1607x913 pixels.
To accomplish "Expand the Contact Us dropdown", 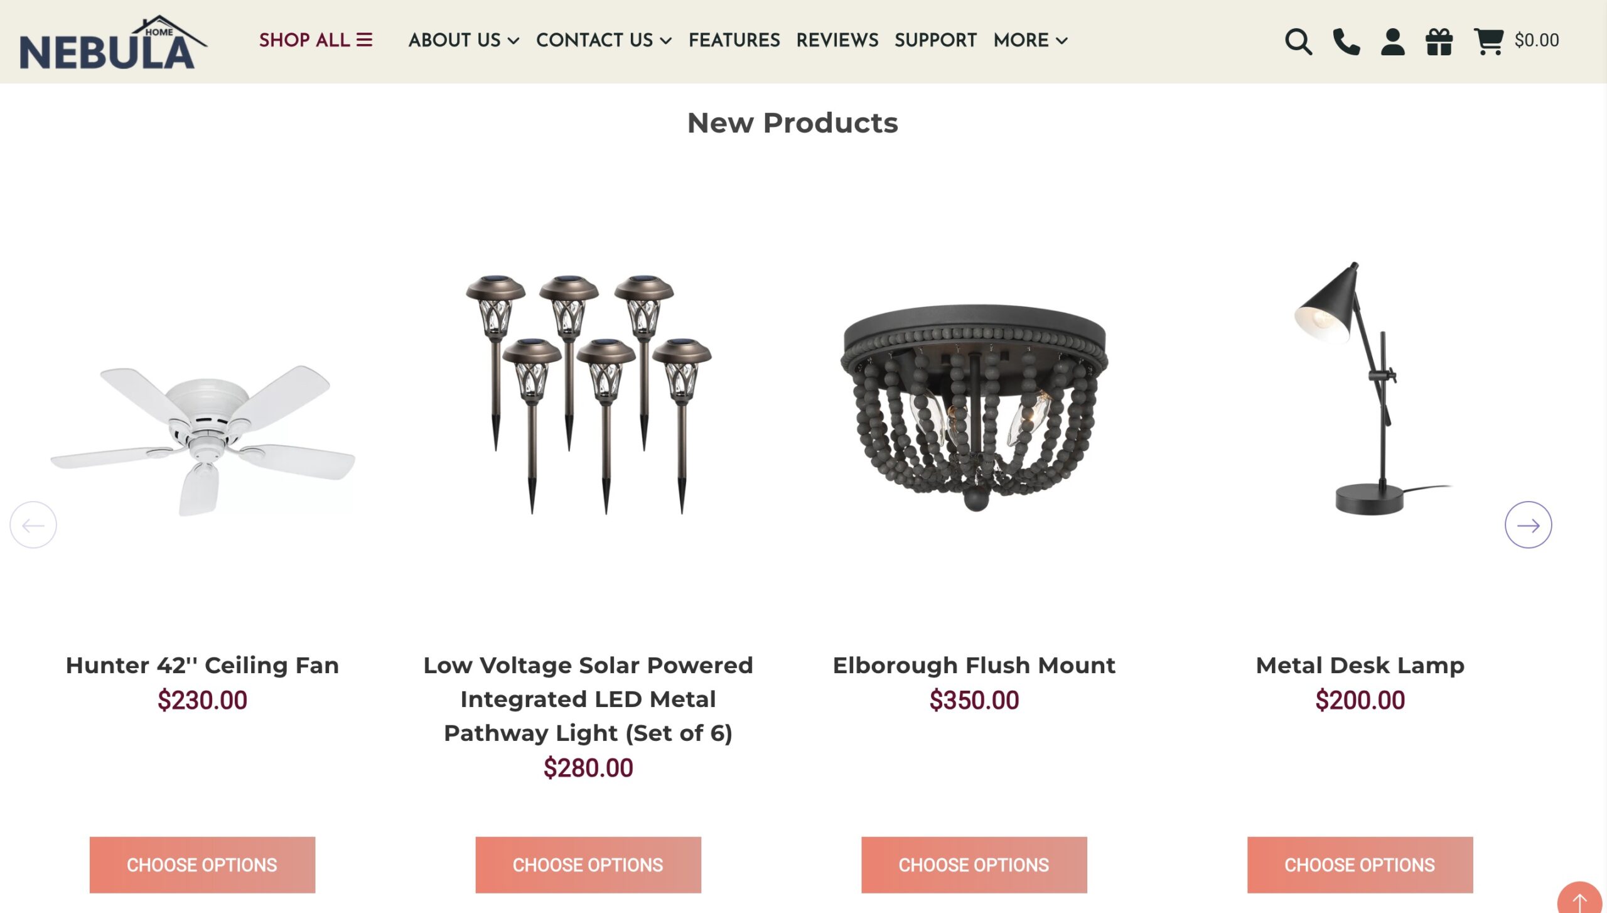I will coord(604,40).
